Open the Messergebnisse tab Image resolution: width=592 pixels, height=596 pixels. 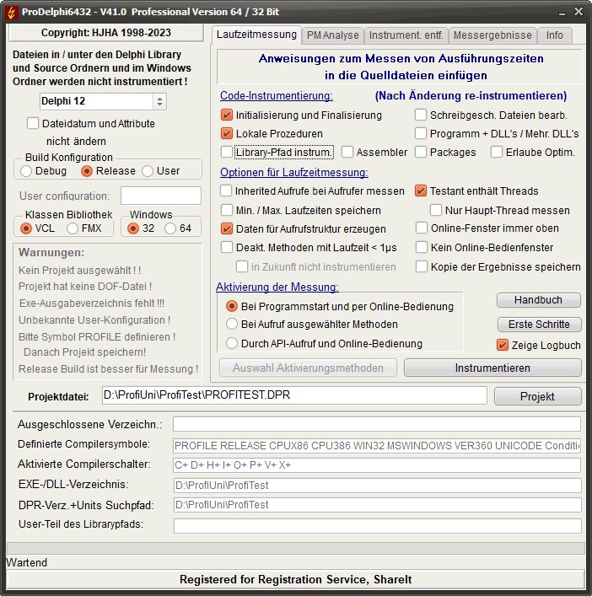point(492,35)
